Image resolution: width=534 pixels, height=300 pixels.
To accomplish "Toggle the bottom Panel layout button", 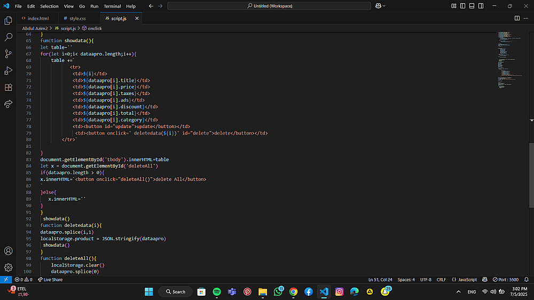I will [472, 6].
